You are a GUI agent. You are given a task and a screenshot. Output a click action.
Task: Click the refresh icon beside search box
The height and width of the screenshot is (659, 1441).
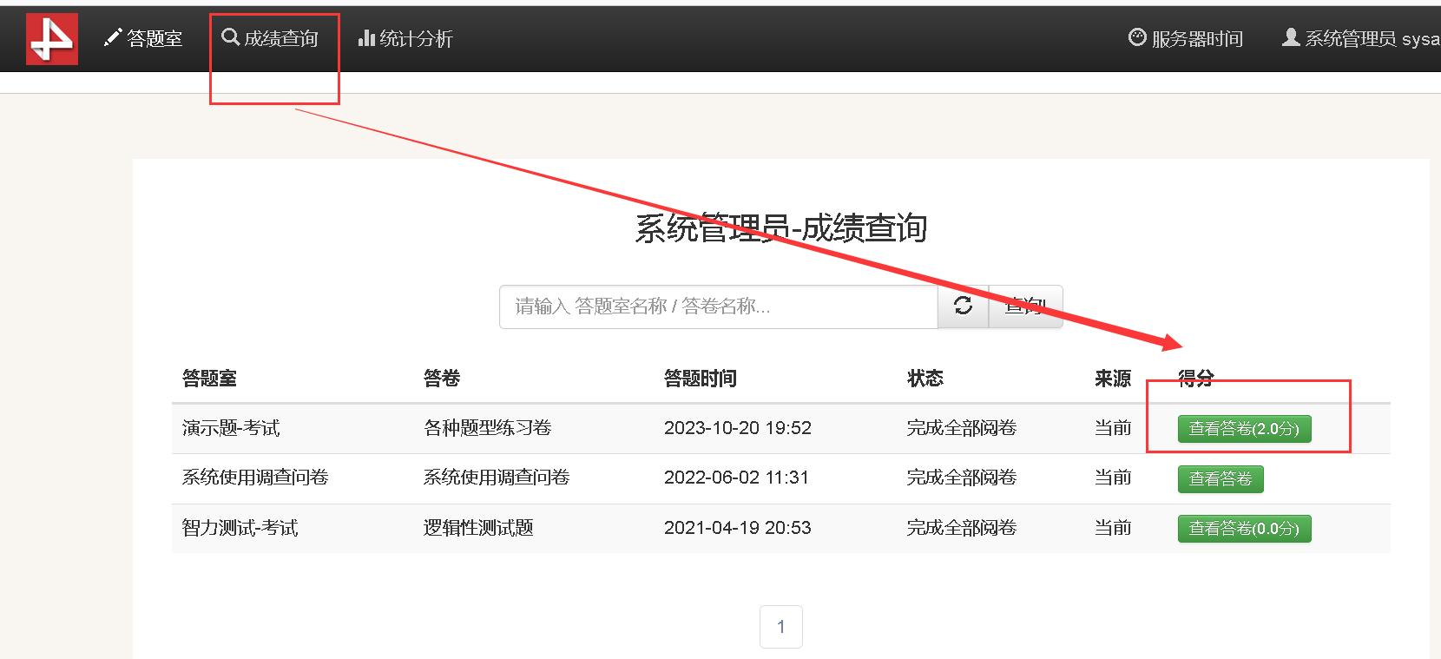(964, 306)
